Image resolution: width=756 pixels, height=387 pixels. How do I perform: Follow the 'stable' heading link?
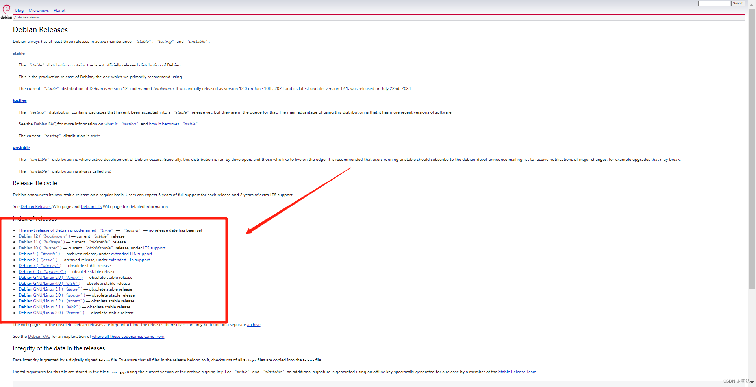(19, 53)
